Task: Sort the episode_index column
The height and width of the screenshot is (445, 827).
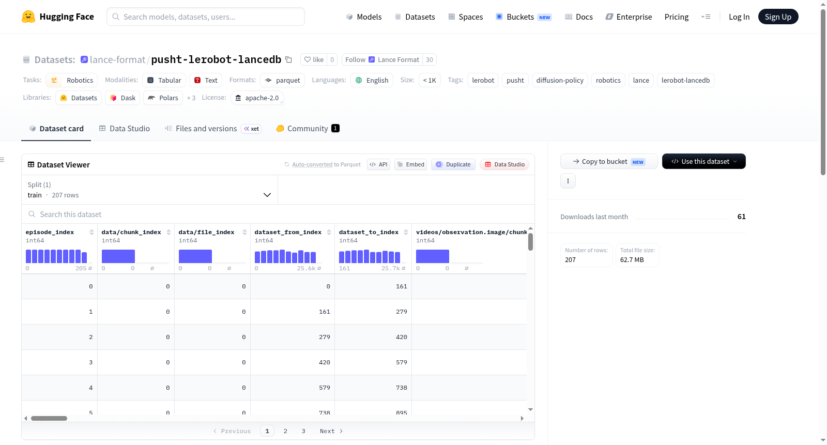Action: (x=91, y=232)
